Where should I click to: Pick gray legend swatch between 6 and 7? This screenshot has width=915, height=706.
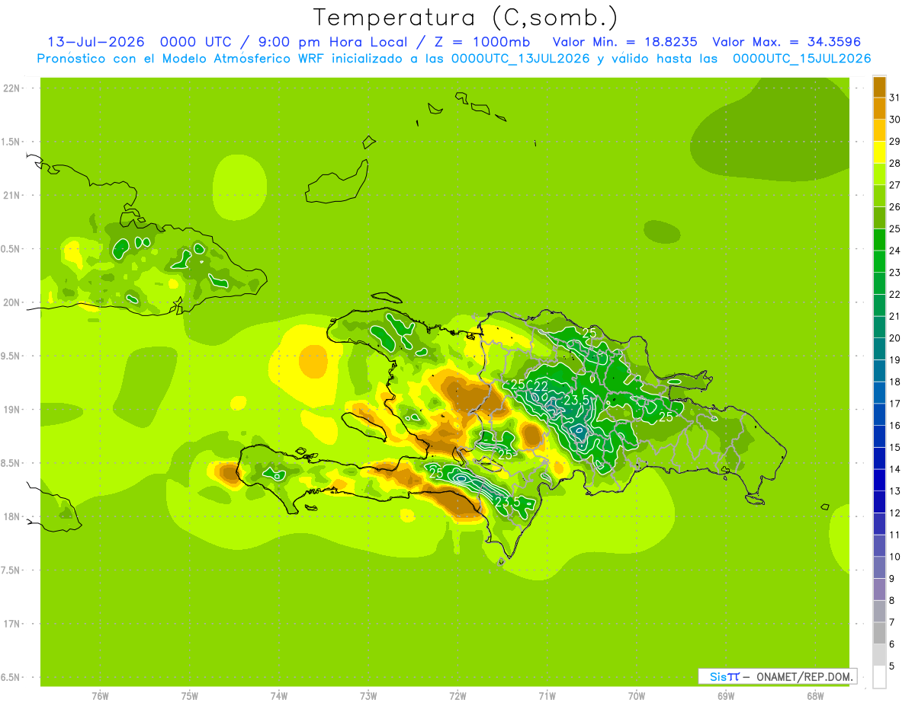(x=879, y=633)
